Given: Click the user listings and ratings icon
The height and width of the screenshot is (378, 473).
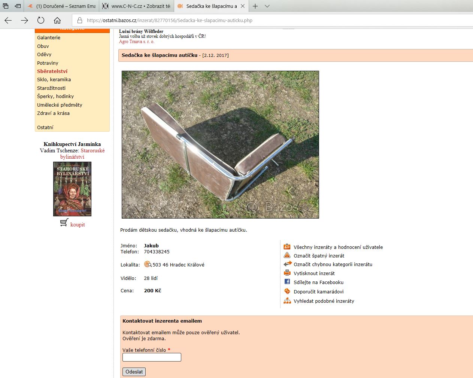Looking at the screenshot, I should pos(287,247).
